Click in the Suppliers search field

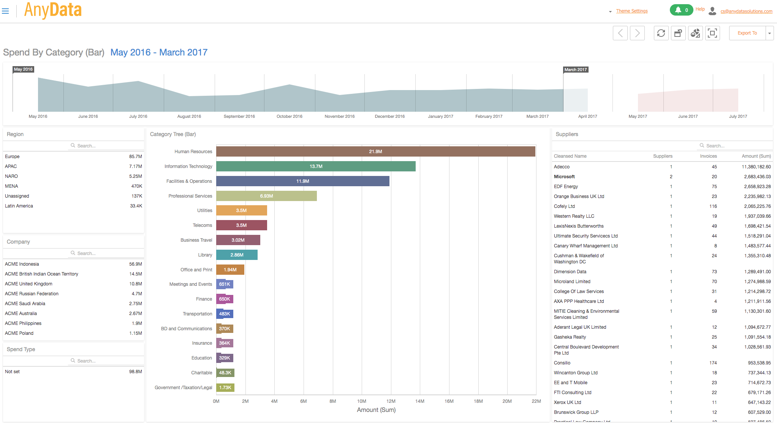(x=735, y=146)
